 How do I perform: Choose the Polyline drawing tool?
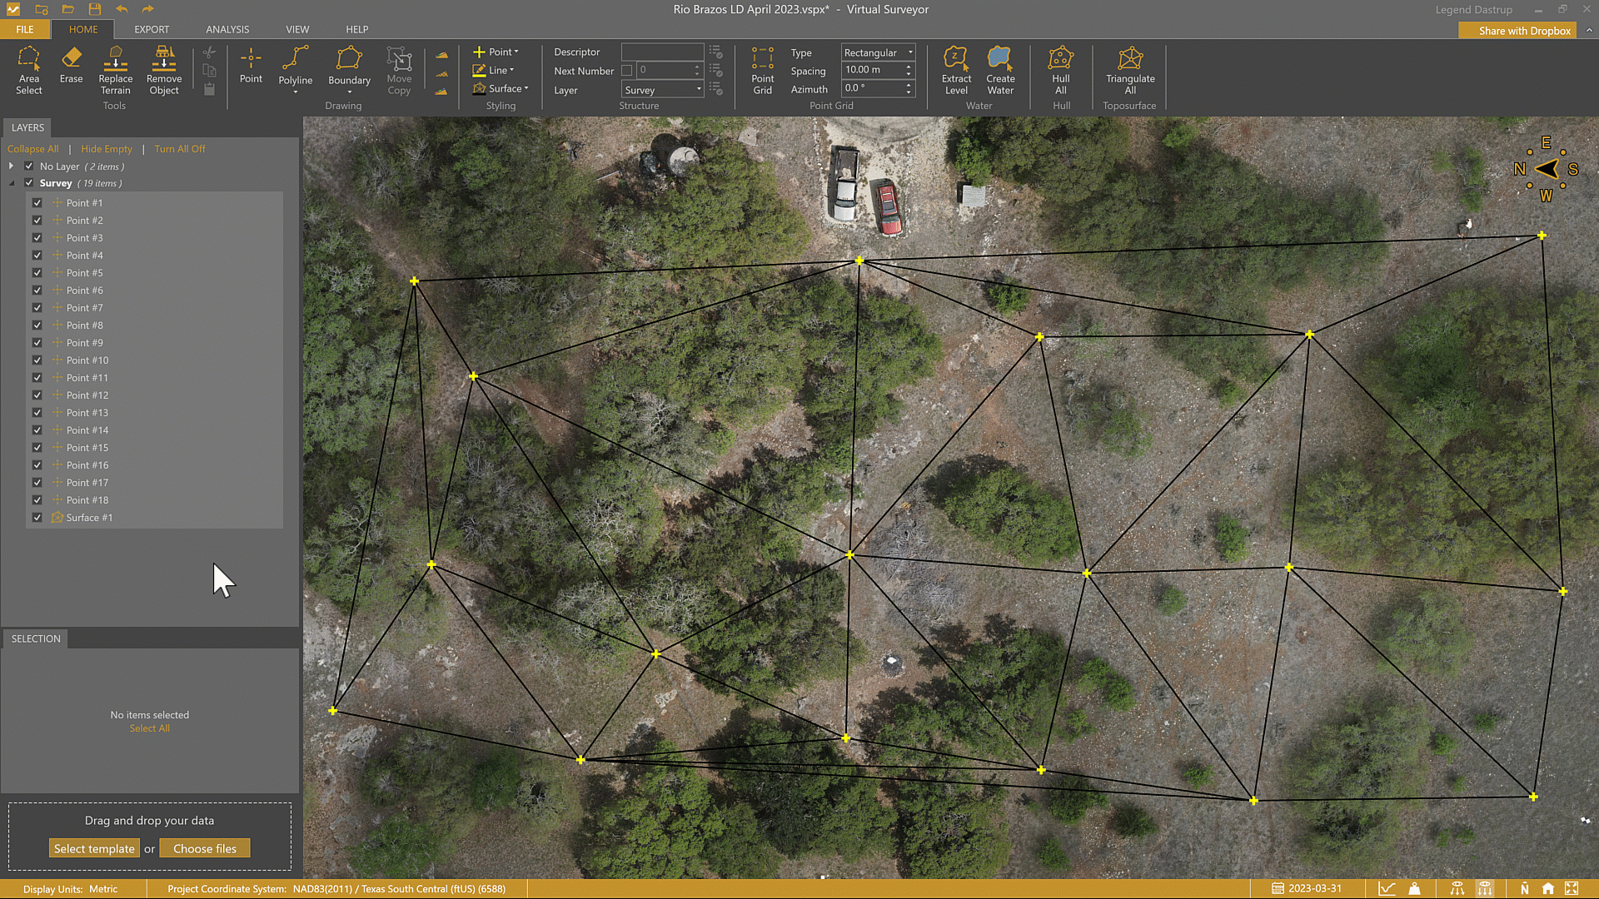[x=295, y=67]
